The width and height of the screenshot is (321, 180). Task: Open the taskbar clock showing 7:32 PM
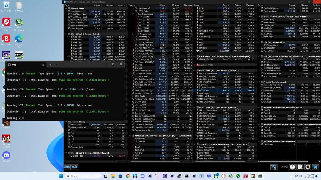tap(309, 176)
